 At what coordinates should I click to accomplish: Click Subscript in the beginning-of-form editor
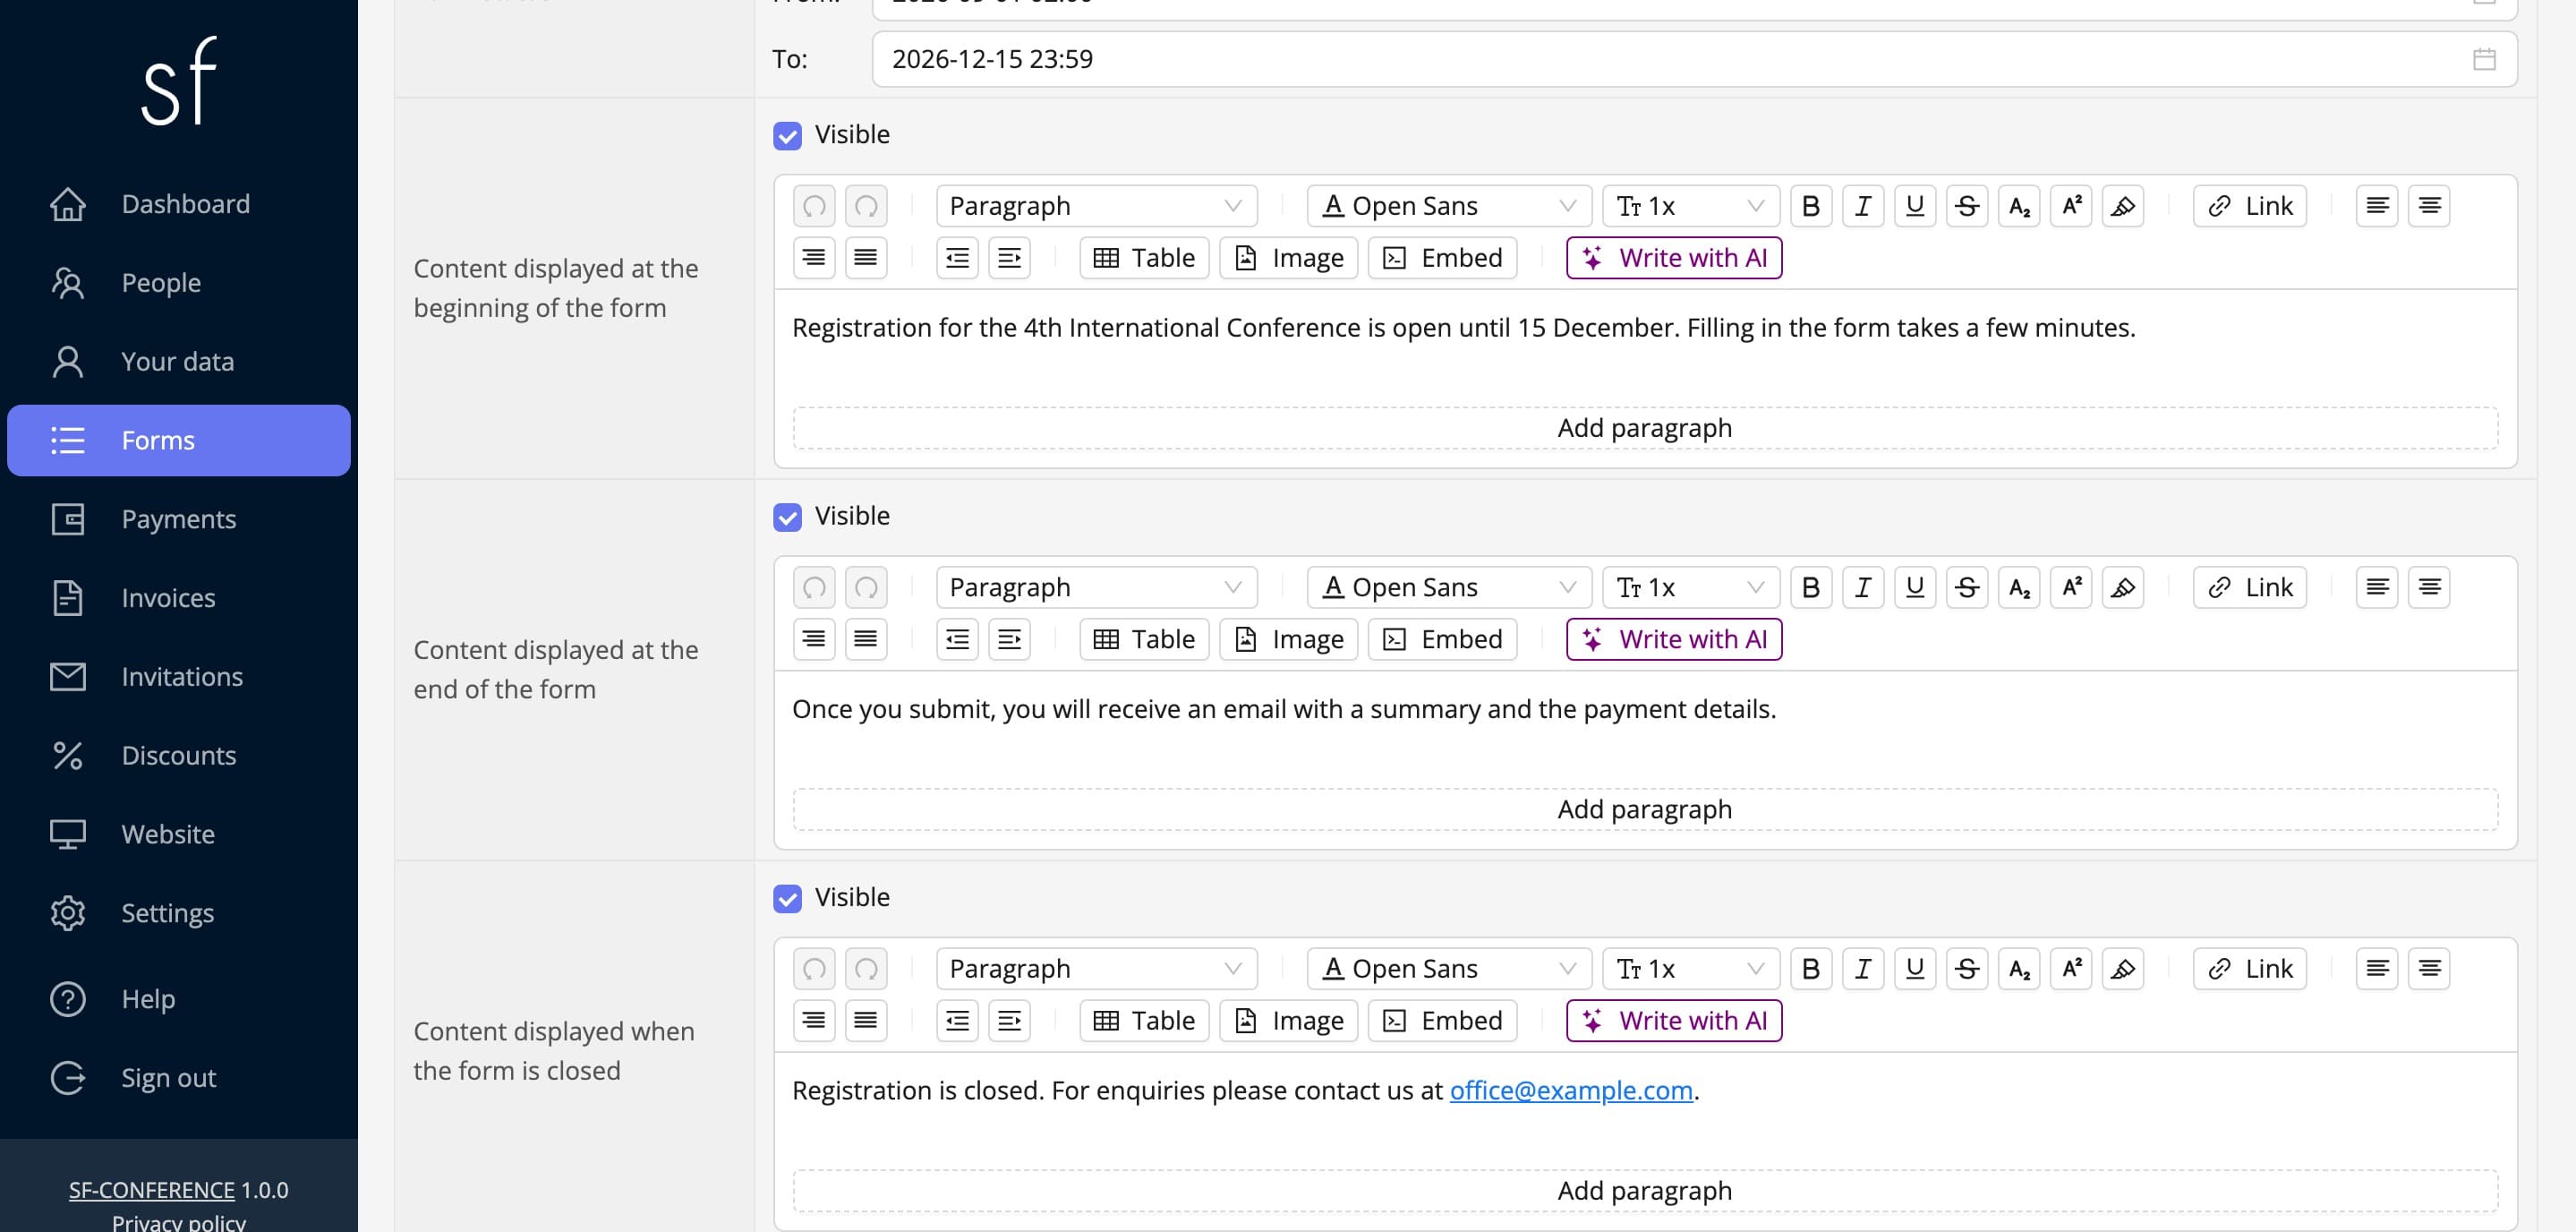[x=2019, y=206]
